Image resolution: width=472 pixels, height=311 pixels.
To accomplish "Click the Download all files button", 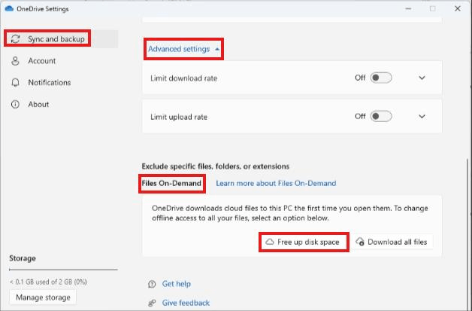I will pyautogui.click(x=392, y=242).
